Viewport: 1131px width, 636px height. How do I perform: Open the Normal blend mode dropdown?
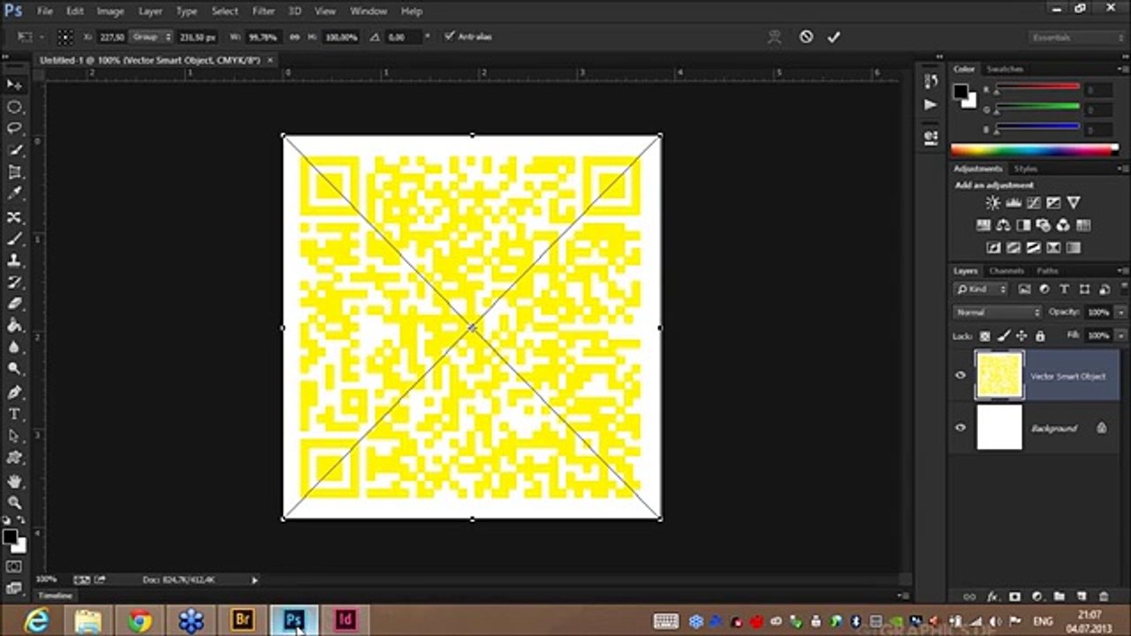(x=998, y=312)
